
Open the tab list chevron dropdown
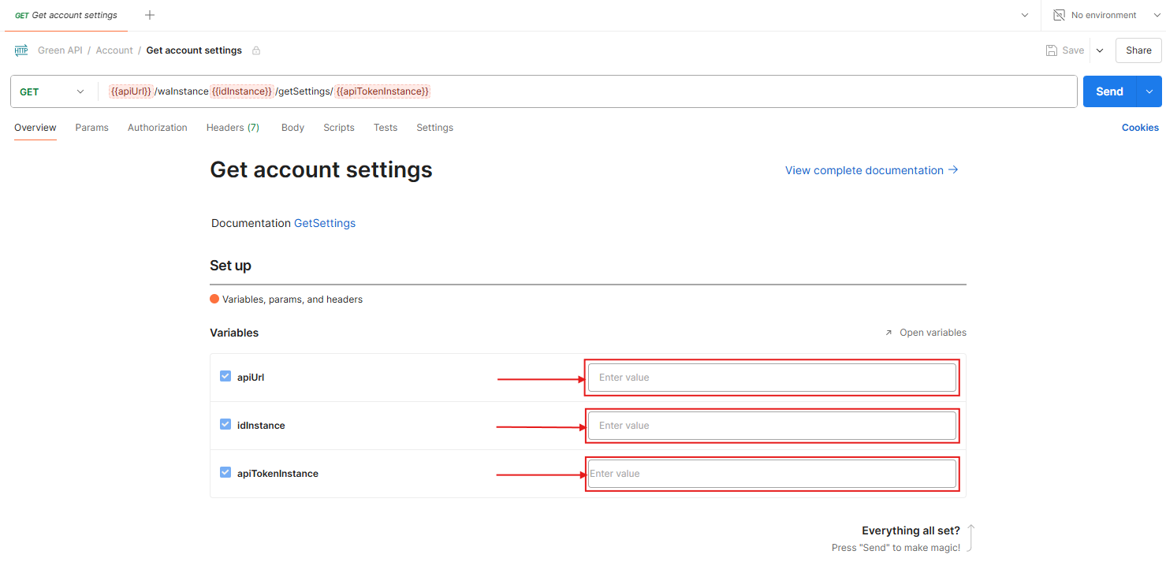tap(1025, 15)
